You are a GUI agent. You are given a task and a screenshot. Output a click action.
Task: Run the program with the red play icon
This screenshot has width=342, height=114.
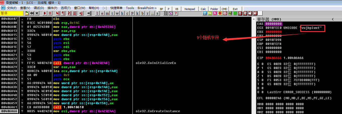[45, 13]
